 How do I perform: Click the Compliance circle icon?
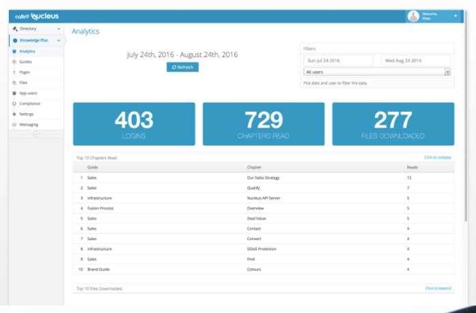[x=14, y=104]
